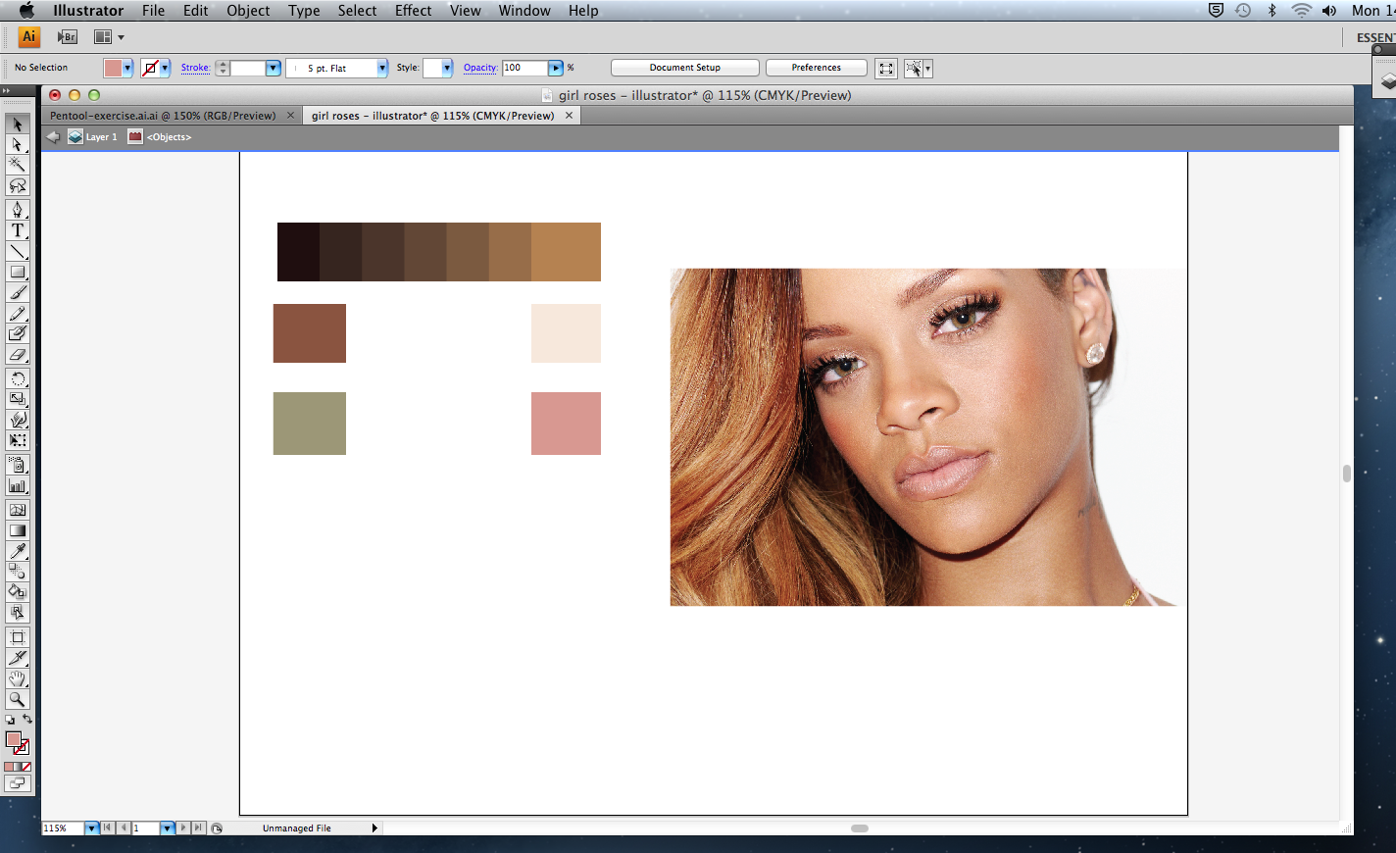Toggle the screen mode button at toolbar bottom
Screen dimensions: 1396x853
(x=17, y=782)
